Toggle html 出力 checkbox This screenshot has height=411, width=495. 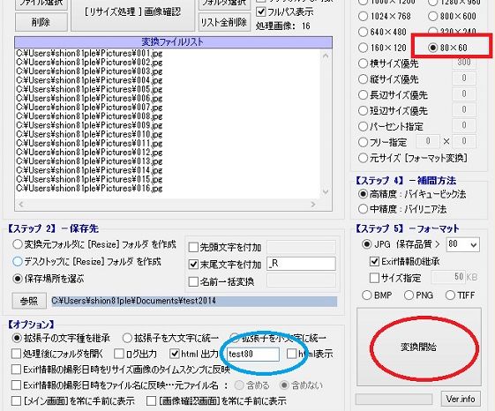(x=174, y=354)
